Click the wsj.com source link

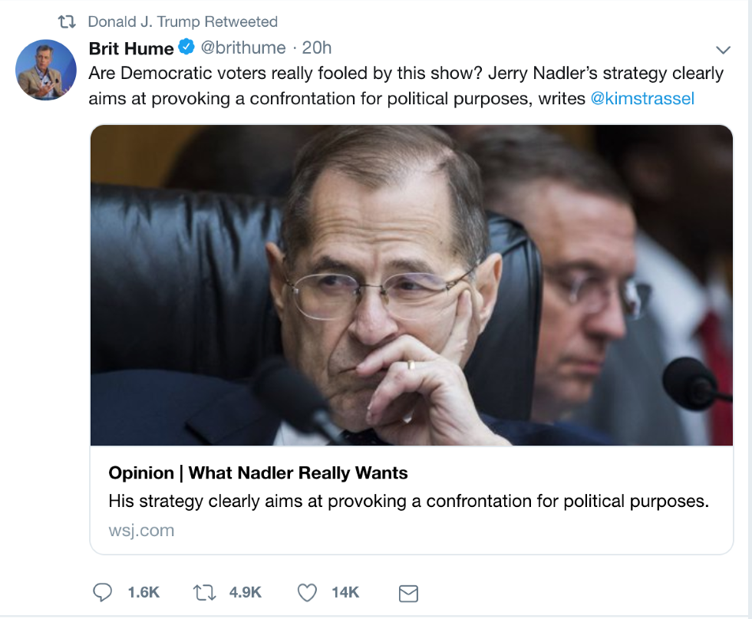[x=141, y=530]
